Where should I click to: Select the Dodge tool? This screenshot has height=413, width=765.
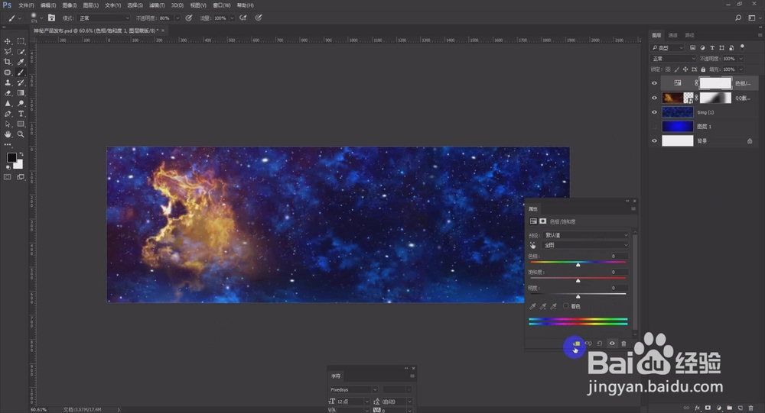click(21, 103)
